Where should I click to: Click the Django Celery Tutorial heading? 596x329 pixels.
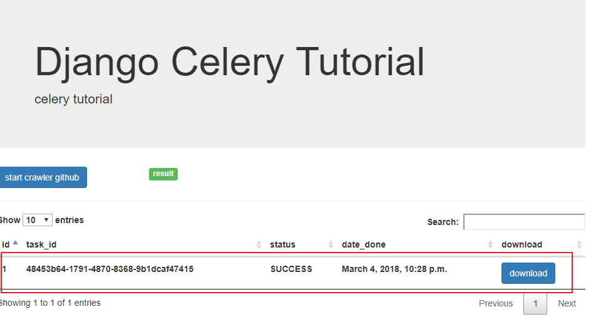230,62
